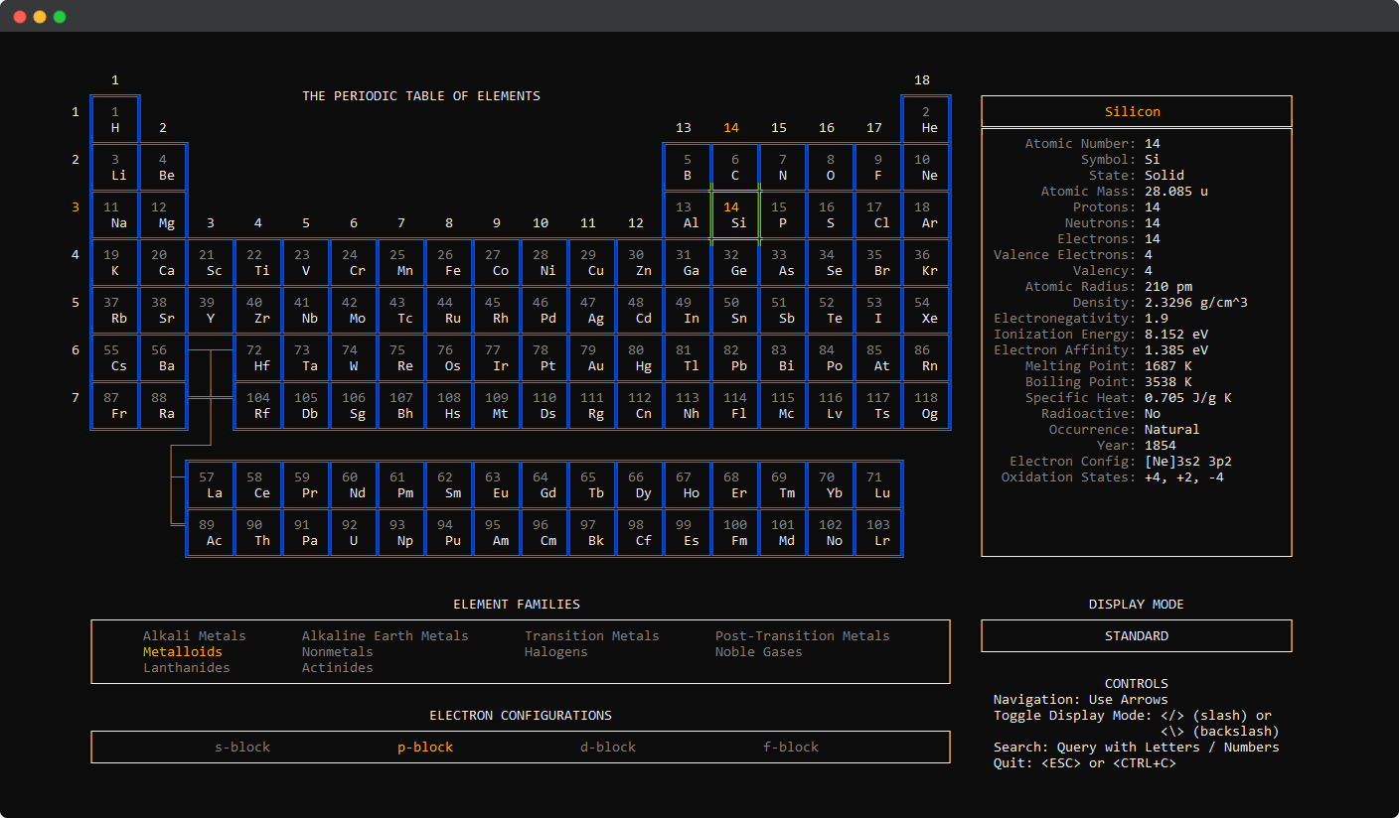Image resolution: width=1399 pixels, height=818 pixels.
Task: Click the period 7 row label
Action: 76,398
